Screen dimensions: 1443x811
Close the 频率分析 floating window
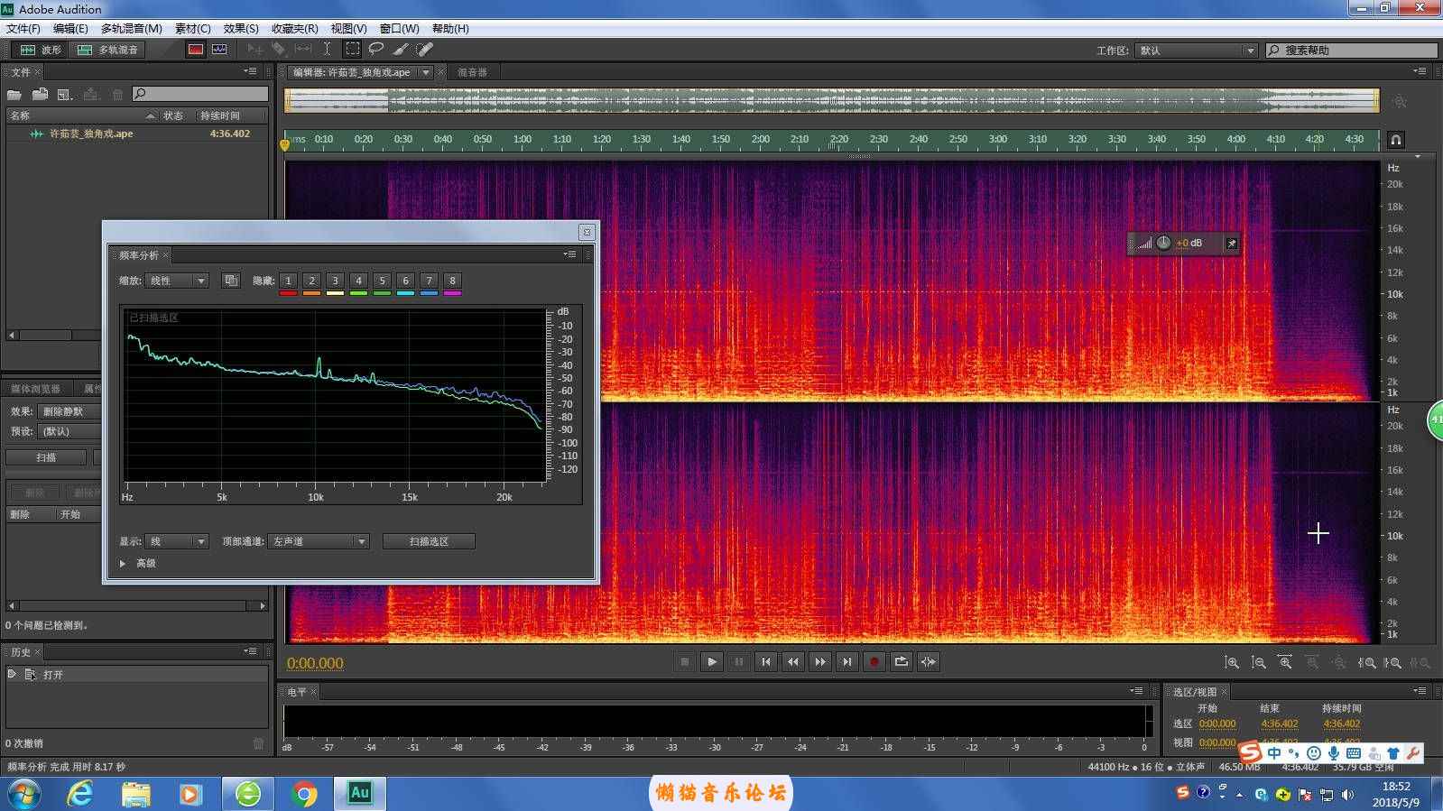[587, 232]
